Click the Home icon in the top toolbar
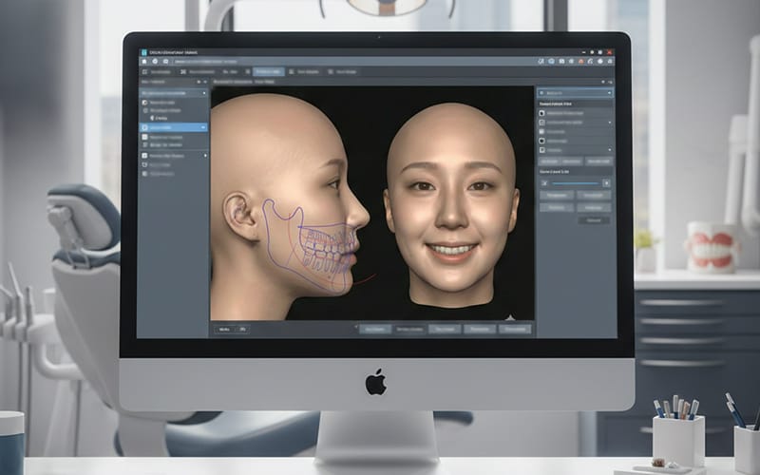Viewport: 760px width, 475px height. (x=144, y=62)
